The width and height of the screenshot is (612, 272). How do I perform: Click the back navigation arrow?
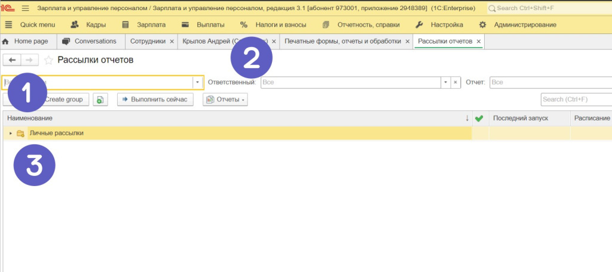(x=13, y=60)
